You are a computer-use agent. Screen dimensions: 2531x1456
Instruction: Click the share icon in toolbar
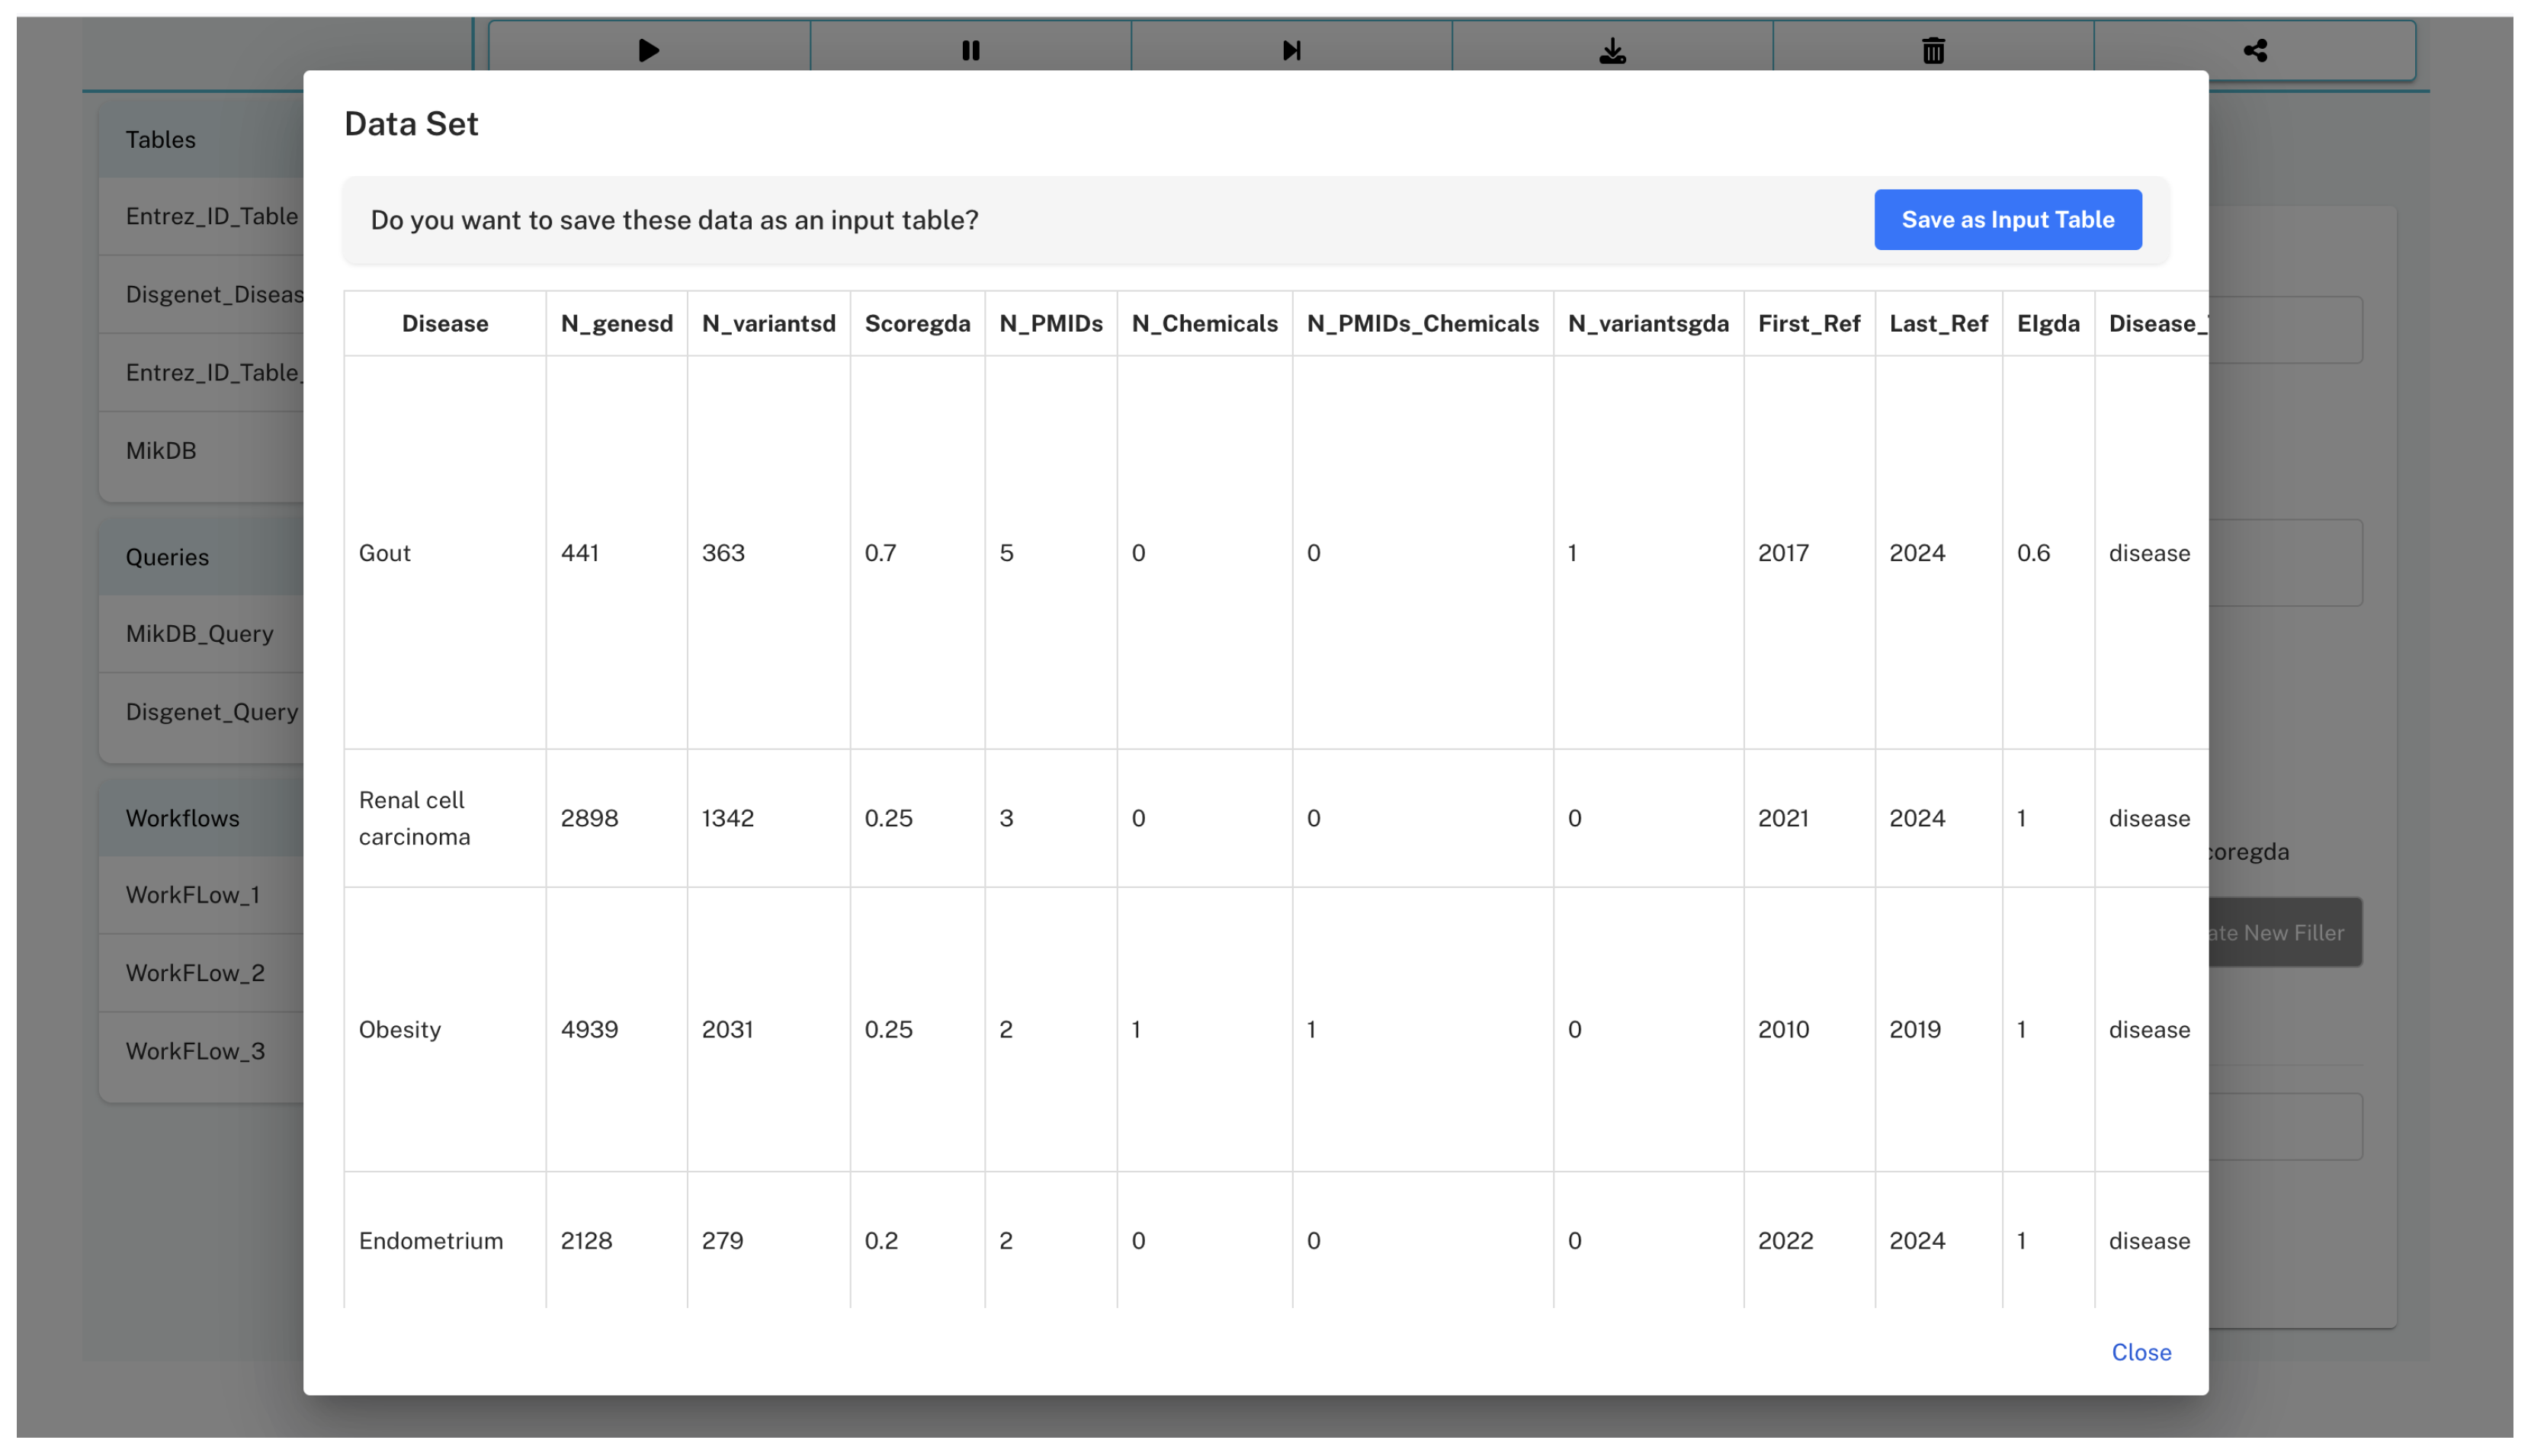click(x=2254, y=50)
